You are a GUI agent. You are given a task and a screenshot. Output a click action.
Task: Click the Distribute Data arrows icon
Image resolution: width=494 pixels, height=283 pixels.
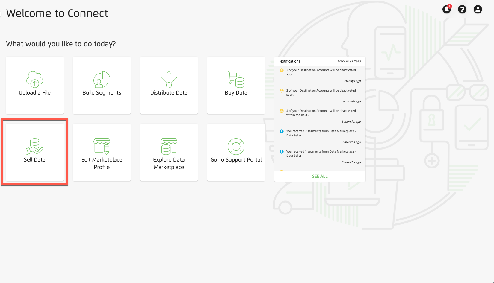tap(169, 79)
